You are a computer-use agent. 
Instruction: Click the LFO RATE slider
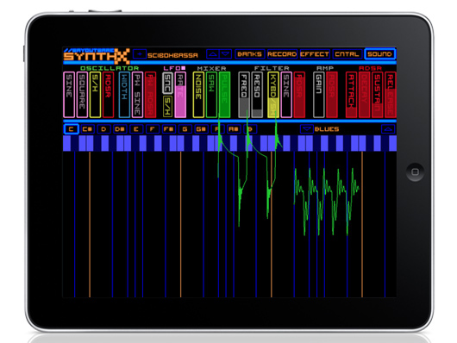click(x=180, y=95)
